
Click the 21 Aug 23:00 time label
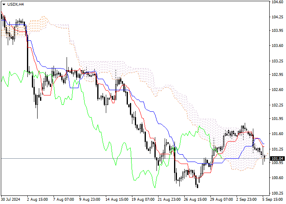click(169, 199)
